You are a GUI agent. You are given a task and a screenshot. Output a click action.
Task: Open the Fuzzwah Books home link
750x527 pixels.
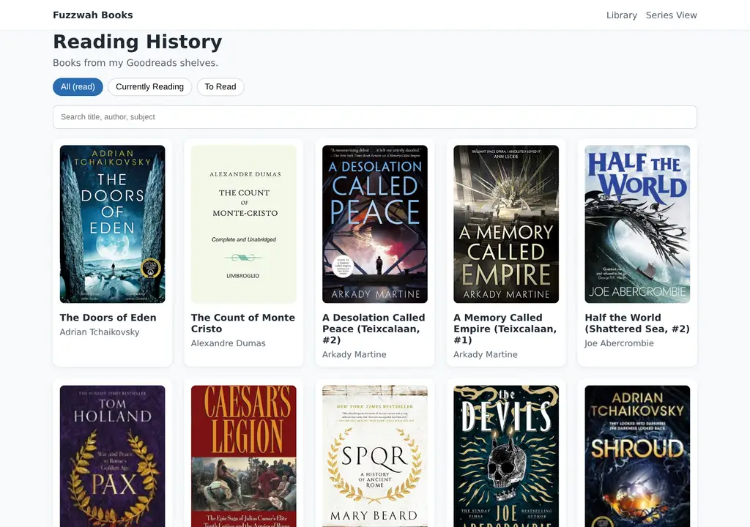(93, 15)
